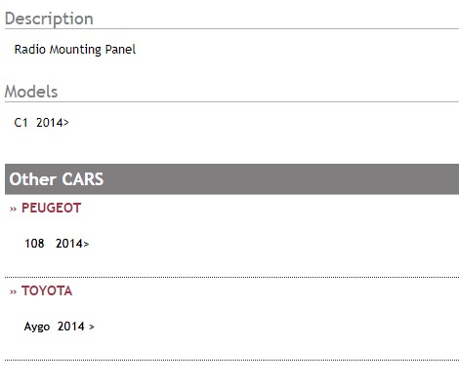
Task: Click the '2014 >' year next to Aygo
Action: point(76,326)
